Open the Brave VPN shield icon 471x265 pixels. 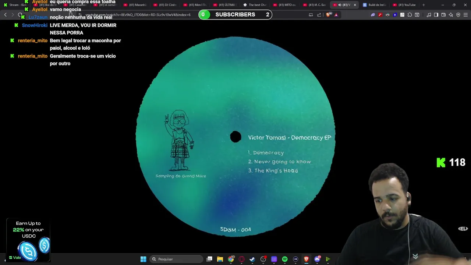458,15
